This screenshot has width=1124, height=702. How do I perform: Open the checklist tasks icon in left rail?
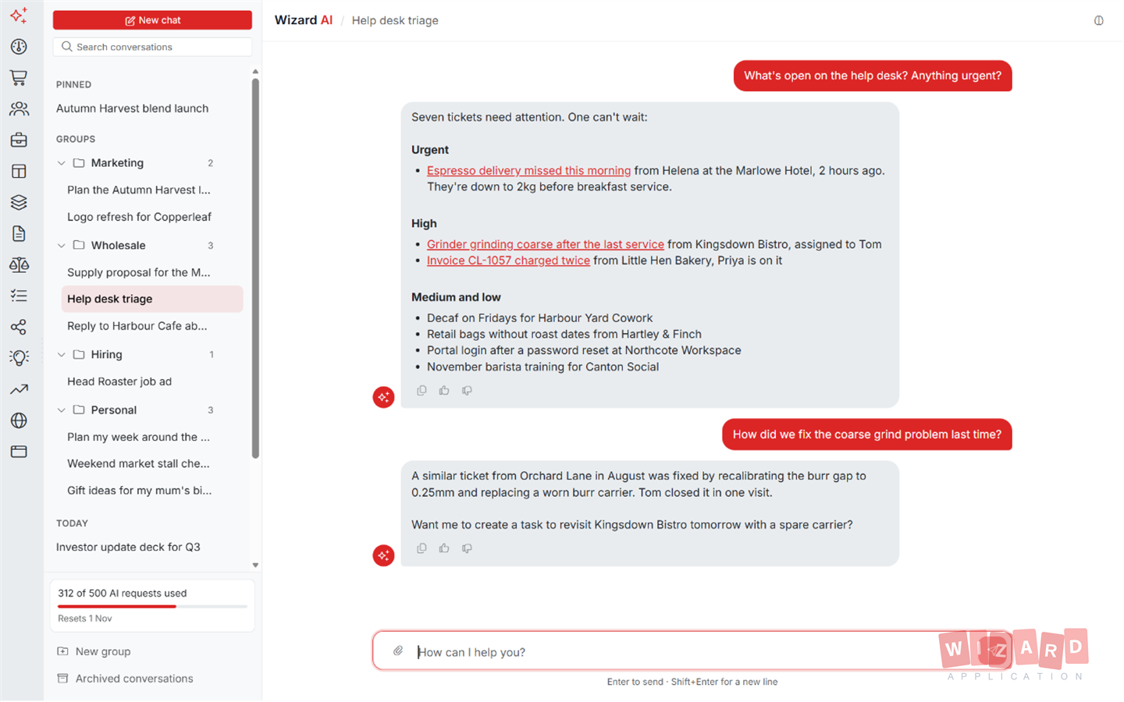19,296
